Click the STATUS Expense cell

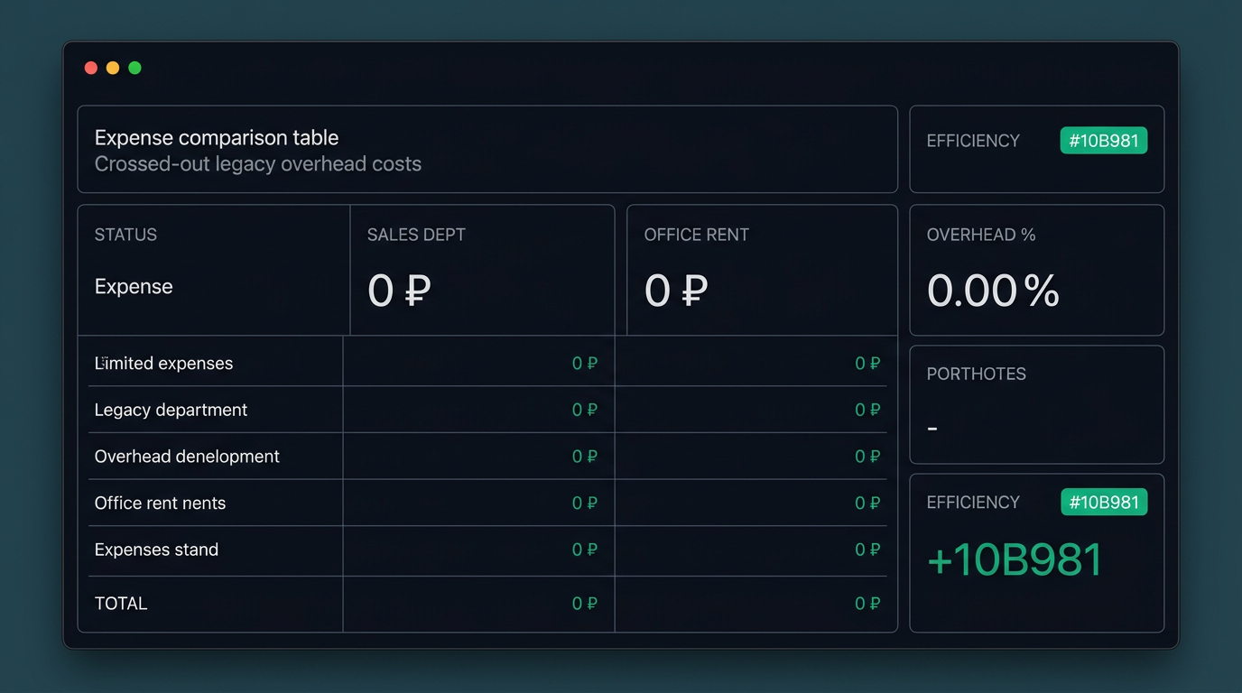(x=214, y=270)
